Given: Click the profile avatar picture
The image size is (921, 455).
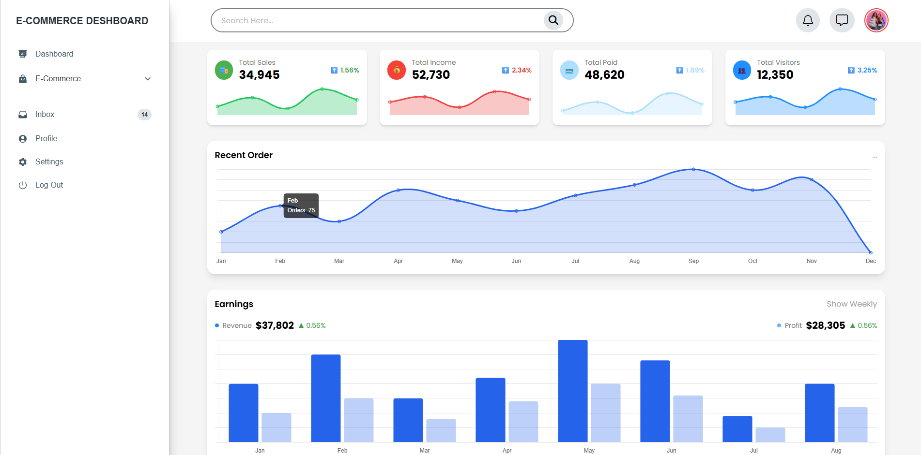Looking at the screenshot, I should click(876, 20).
